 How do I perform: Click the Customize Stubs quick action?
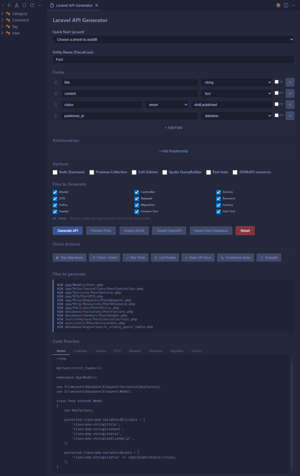tap(236, 258)
